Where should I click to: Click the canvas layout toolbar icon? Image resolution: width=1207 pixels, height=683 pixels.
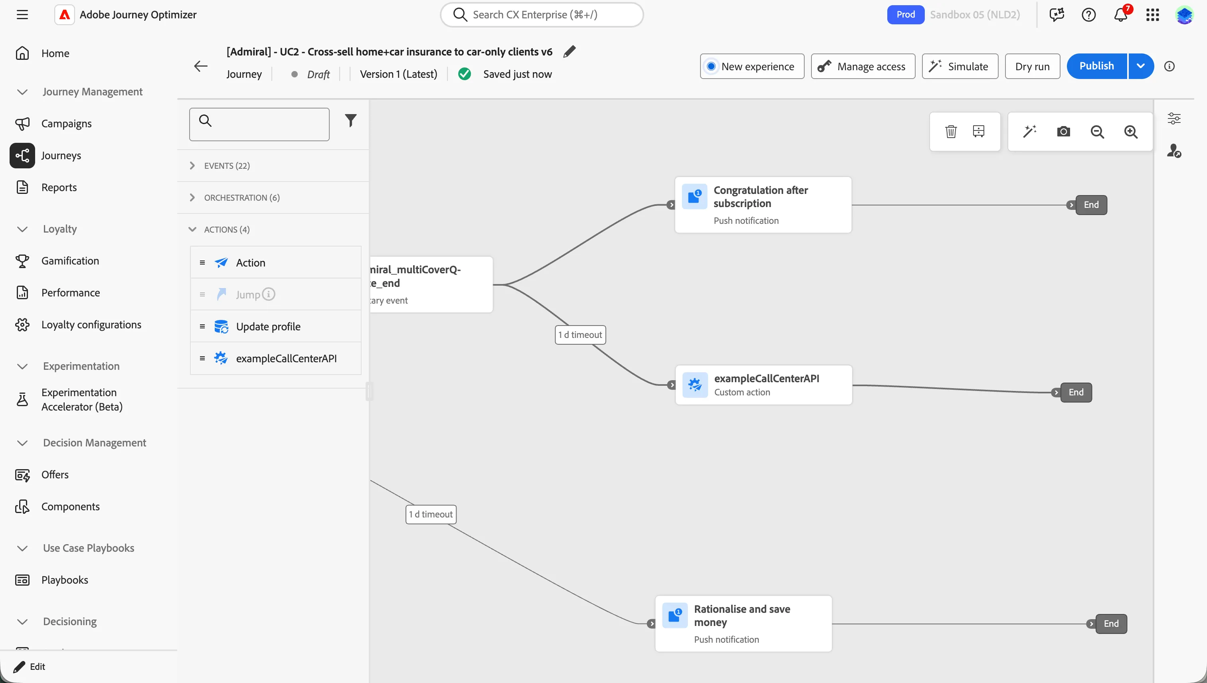click(x=978, y=131)
